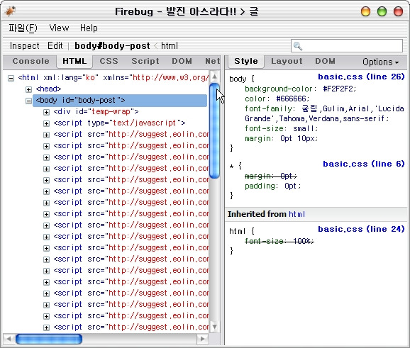Image resolution: width=410 pixels, height=348 pixels.
Task: Click the yellow minimize window button
Action: (365, 11)
